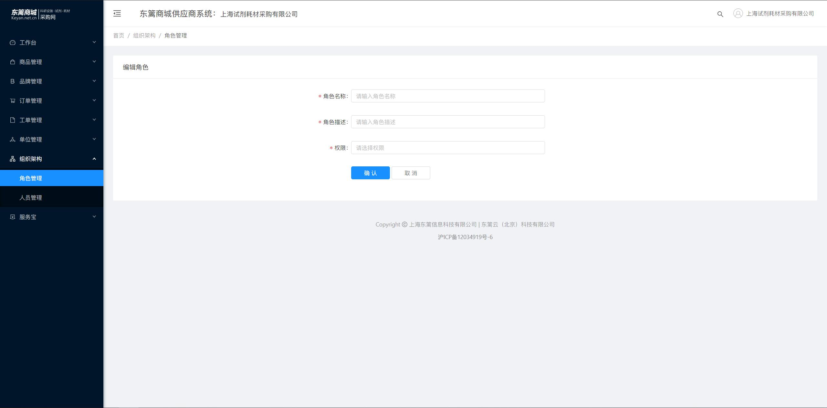Click the 组织架构 hierarchy icon
Viewport: 827px width, 408px height.
click(x=13, y=159)
